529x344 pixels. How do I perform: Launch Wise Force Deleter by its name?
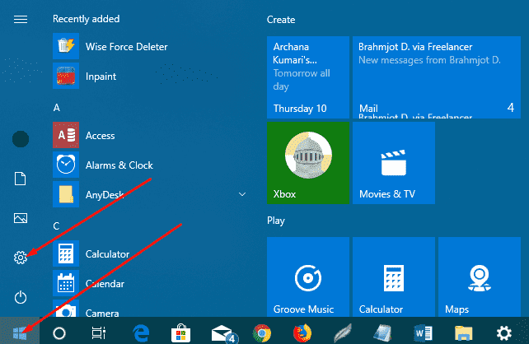[127, 47]
